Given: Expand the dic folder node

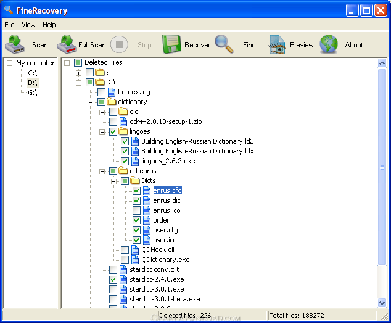Looking at the screenshot, I should [x=102, y=112].
